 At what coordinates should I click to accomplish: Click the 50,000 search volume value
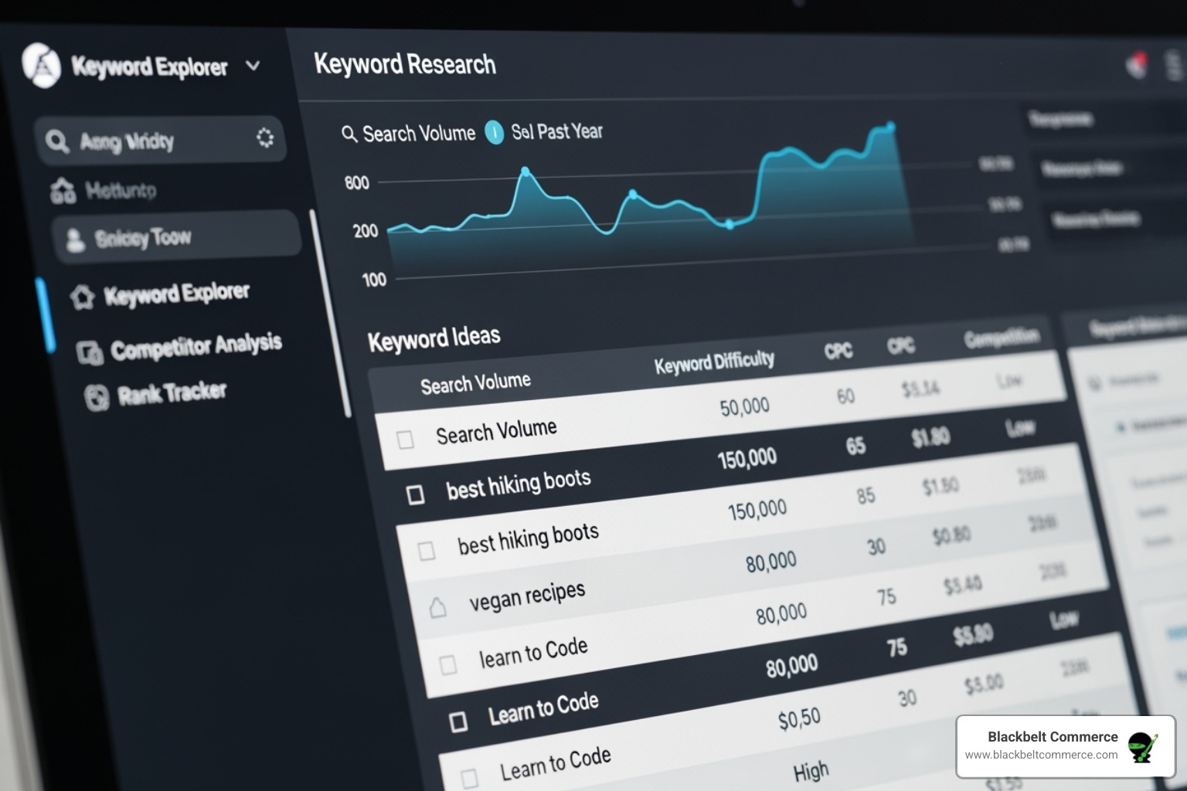coord(745,406)
